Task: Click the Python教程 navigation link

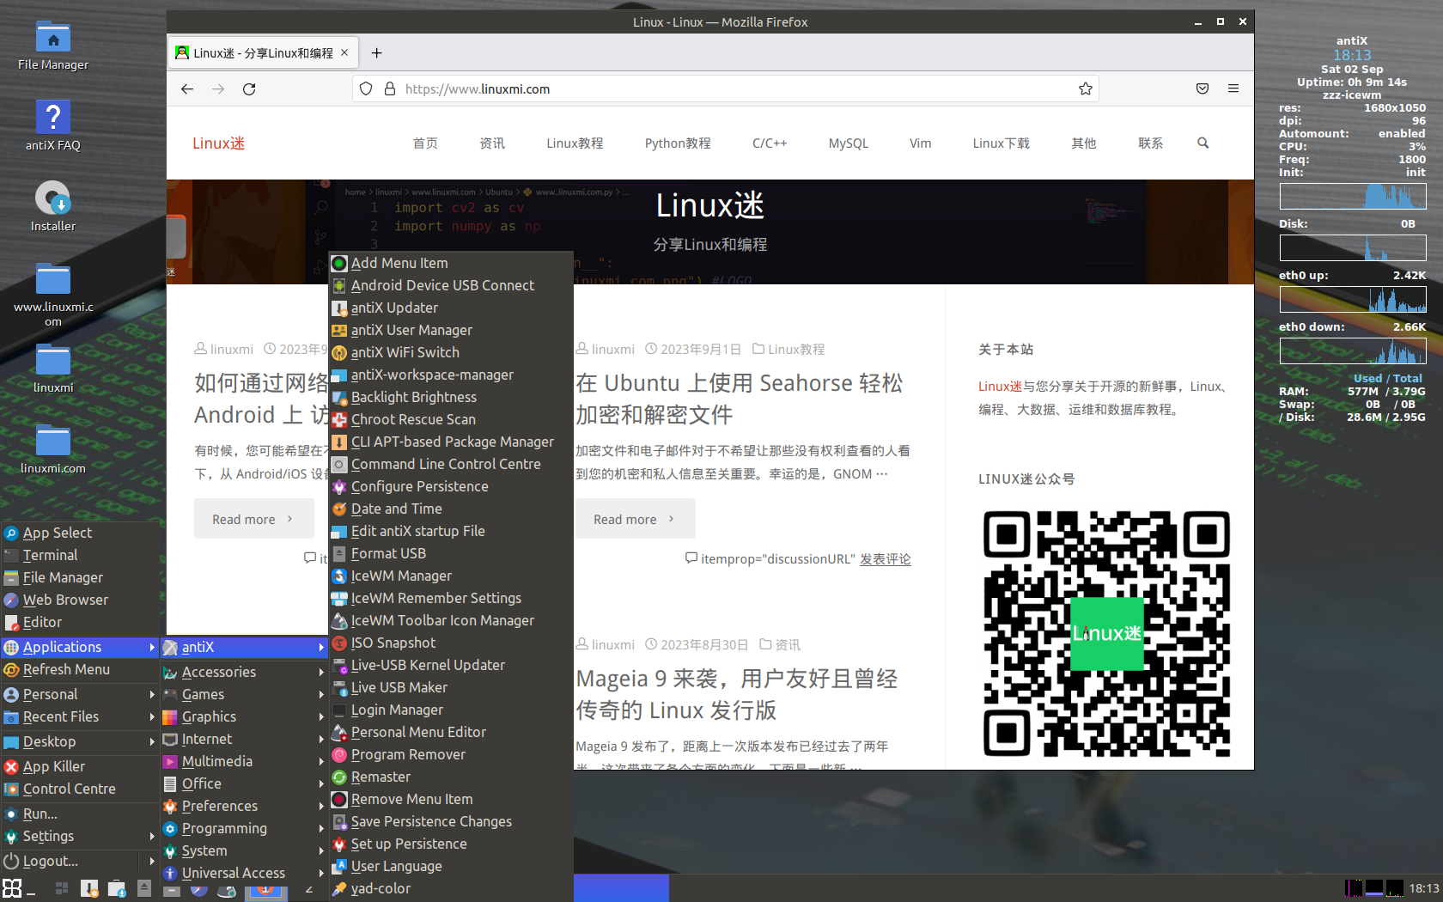Action: click(678, 143)
